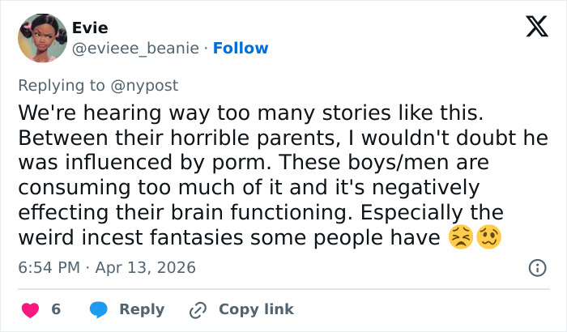The width and height of the screenshot is (567, 332).
Task: Click the chain link icon
Action: [198, 309]
